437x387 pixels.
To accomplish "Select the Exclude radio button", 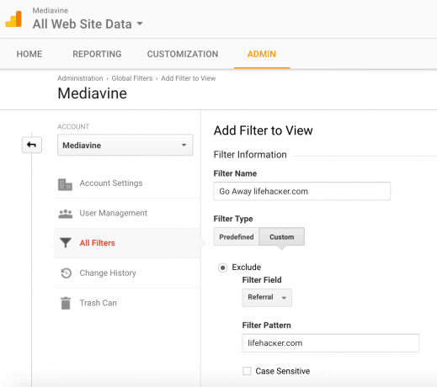I will [x=223, y=268].
